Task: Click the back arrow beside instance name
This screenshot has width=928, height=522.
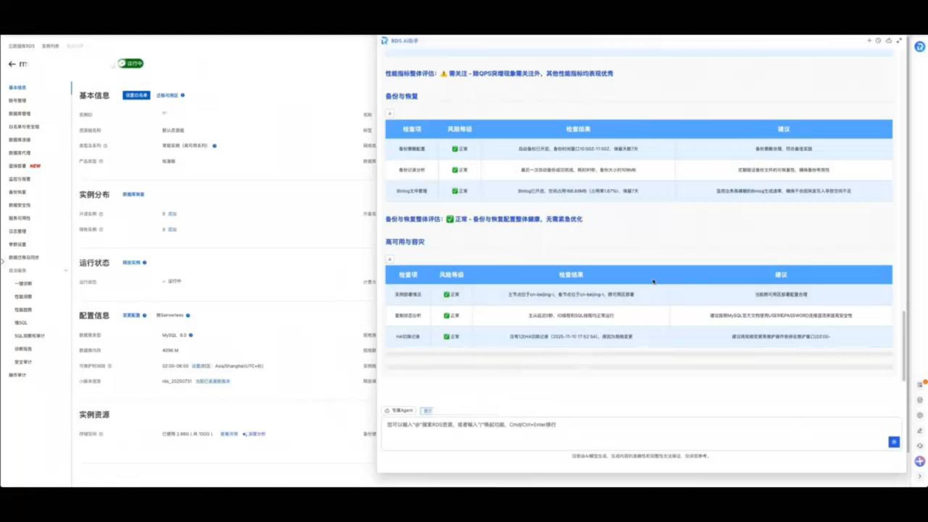Action: [12, 64]
